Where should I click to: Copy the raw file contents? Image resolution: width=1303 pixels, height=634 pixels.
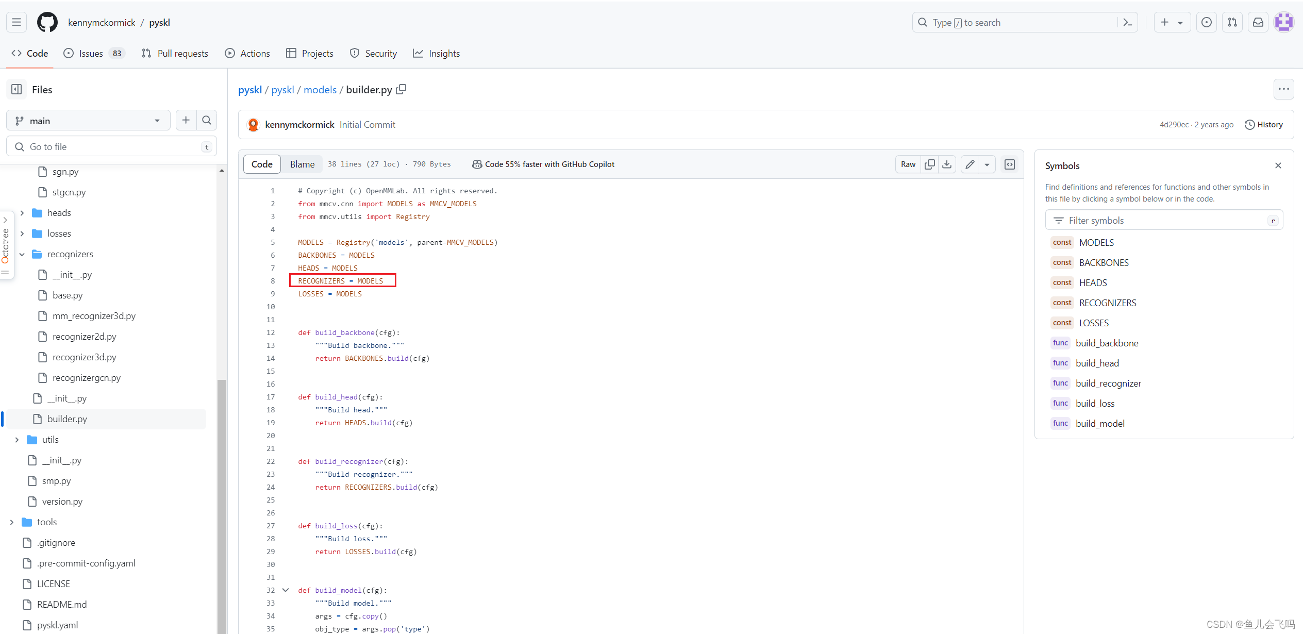point(930,164)
